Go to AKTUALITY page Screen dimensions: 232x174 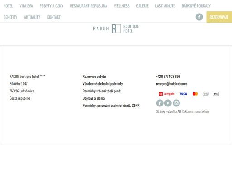point(32,17)
